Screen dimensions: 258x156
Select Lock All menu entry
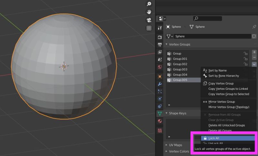228,138
